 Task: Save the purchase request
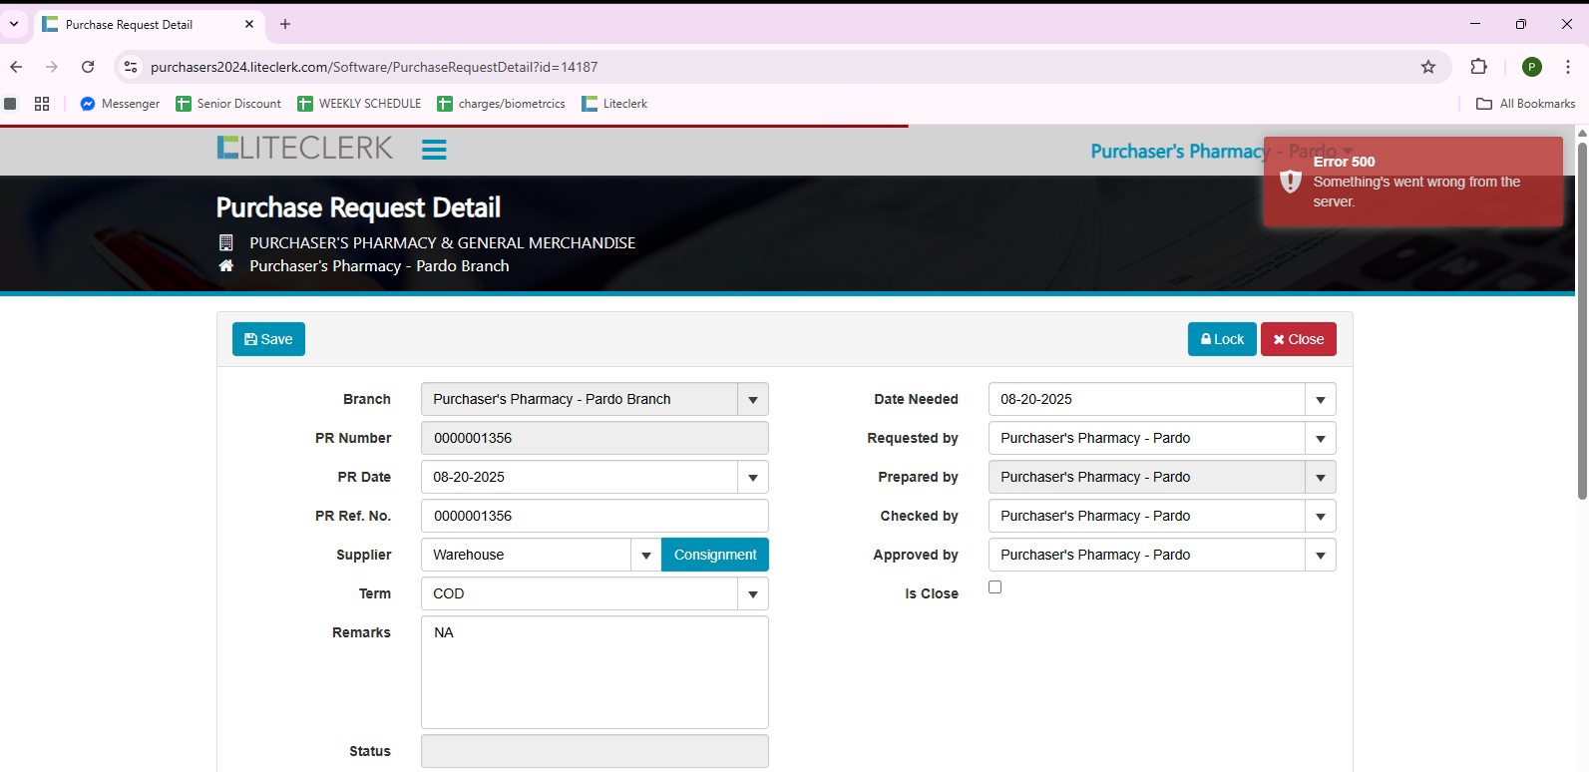[268, 339]
